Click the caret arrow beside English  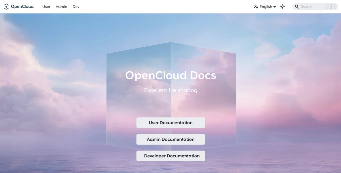coord(275,7)
